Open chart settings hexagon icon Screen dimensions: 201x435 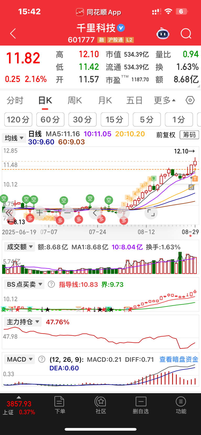coord(190,100)
